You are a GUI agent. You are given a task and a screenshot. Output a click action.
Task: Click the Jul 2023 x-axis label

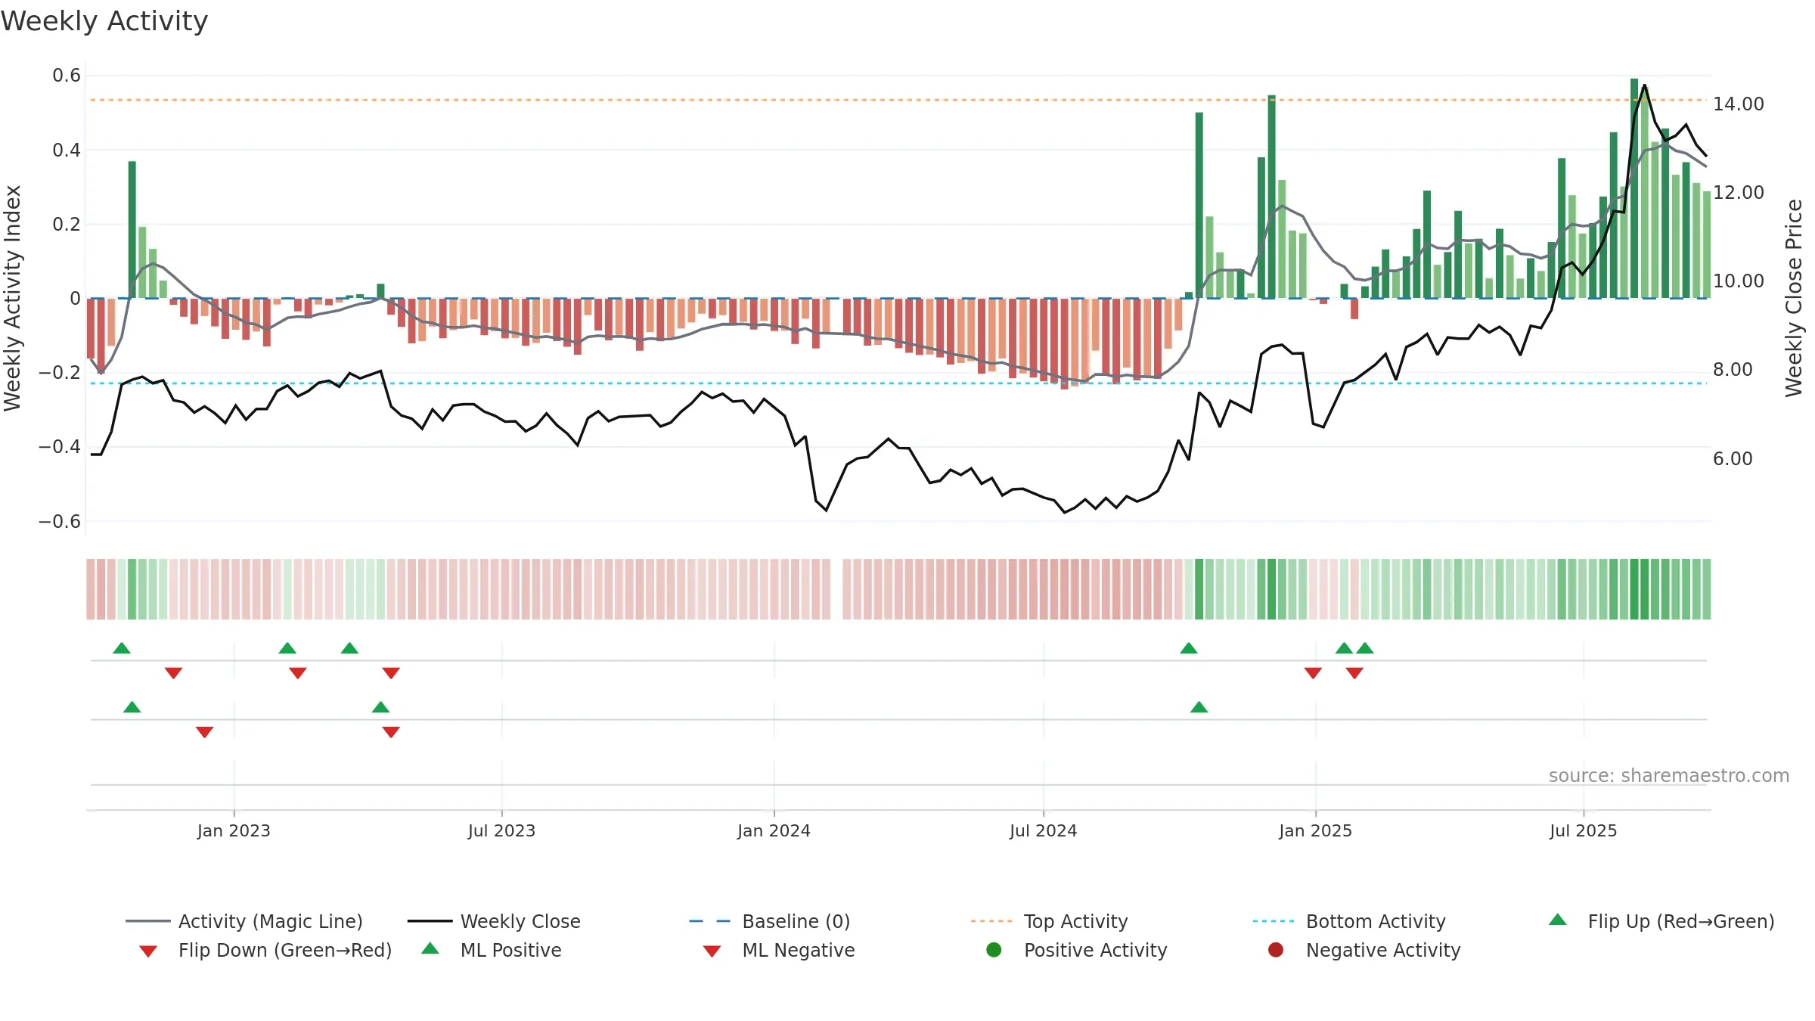[x=501, y=830]
